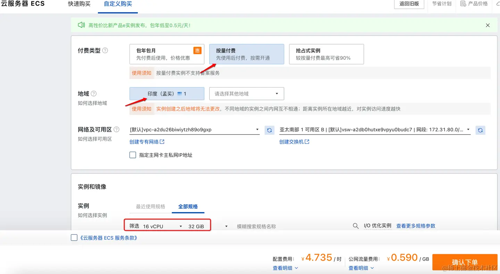Check 指定主网卡主私网IP地址 checkbox
The image size is (500, 274).
coord(133,155)
